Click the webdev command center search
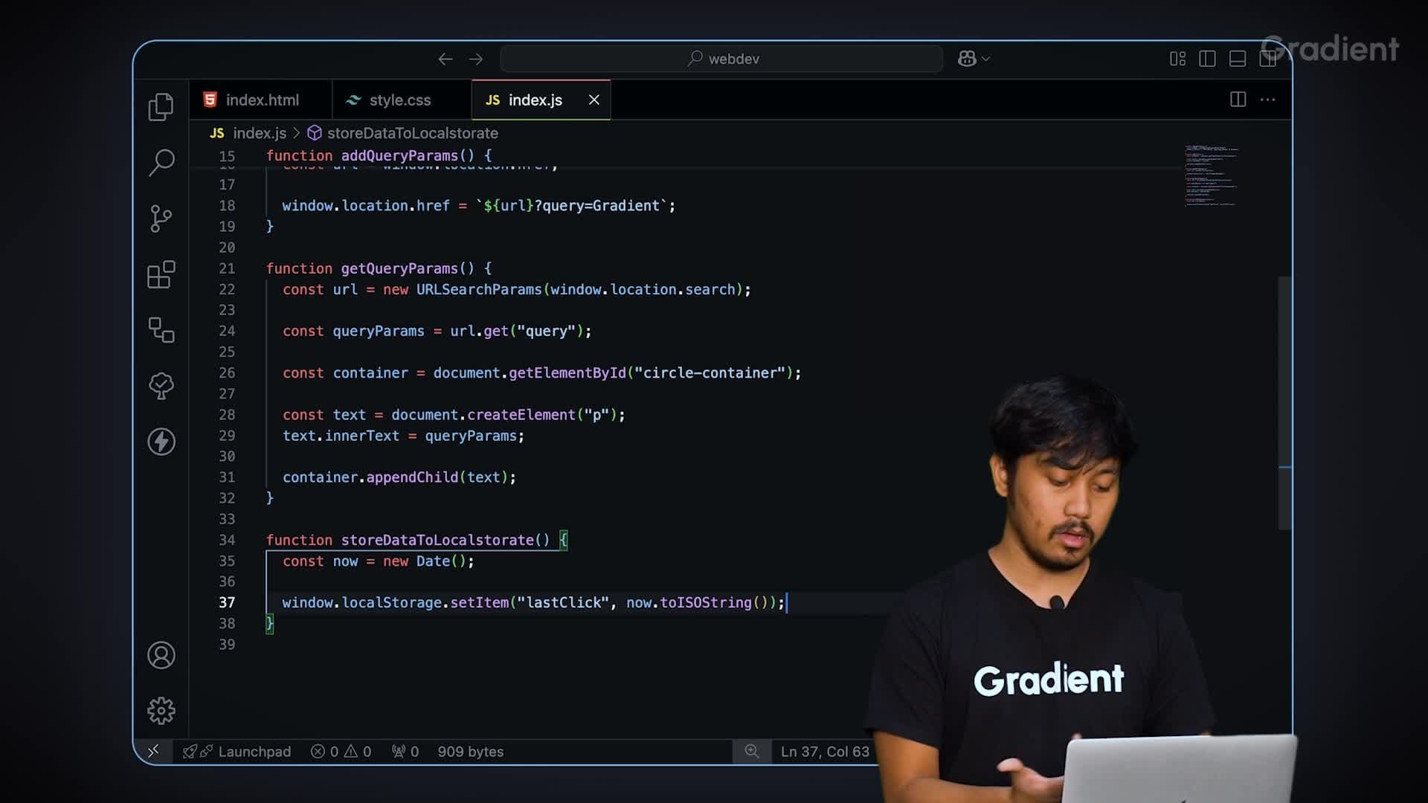Image resolution: width=1428 pixels, height=803 pixels. (x=721, y=59)
